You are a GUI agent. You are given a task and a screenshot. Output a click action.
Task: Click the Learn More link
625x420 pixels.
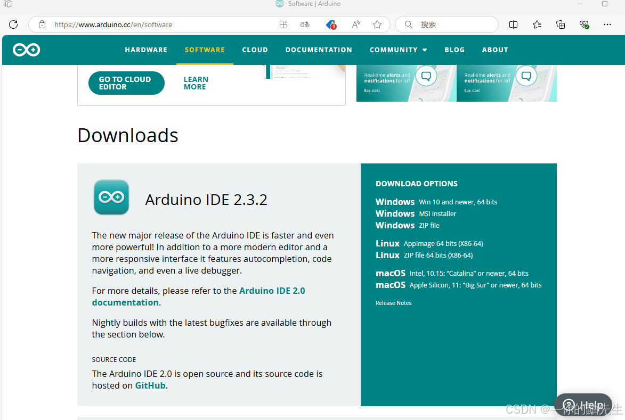click(196, 83)
